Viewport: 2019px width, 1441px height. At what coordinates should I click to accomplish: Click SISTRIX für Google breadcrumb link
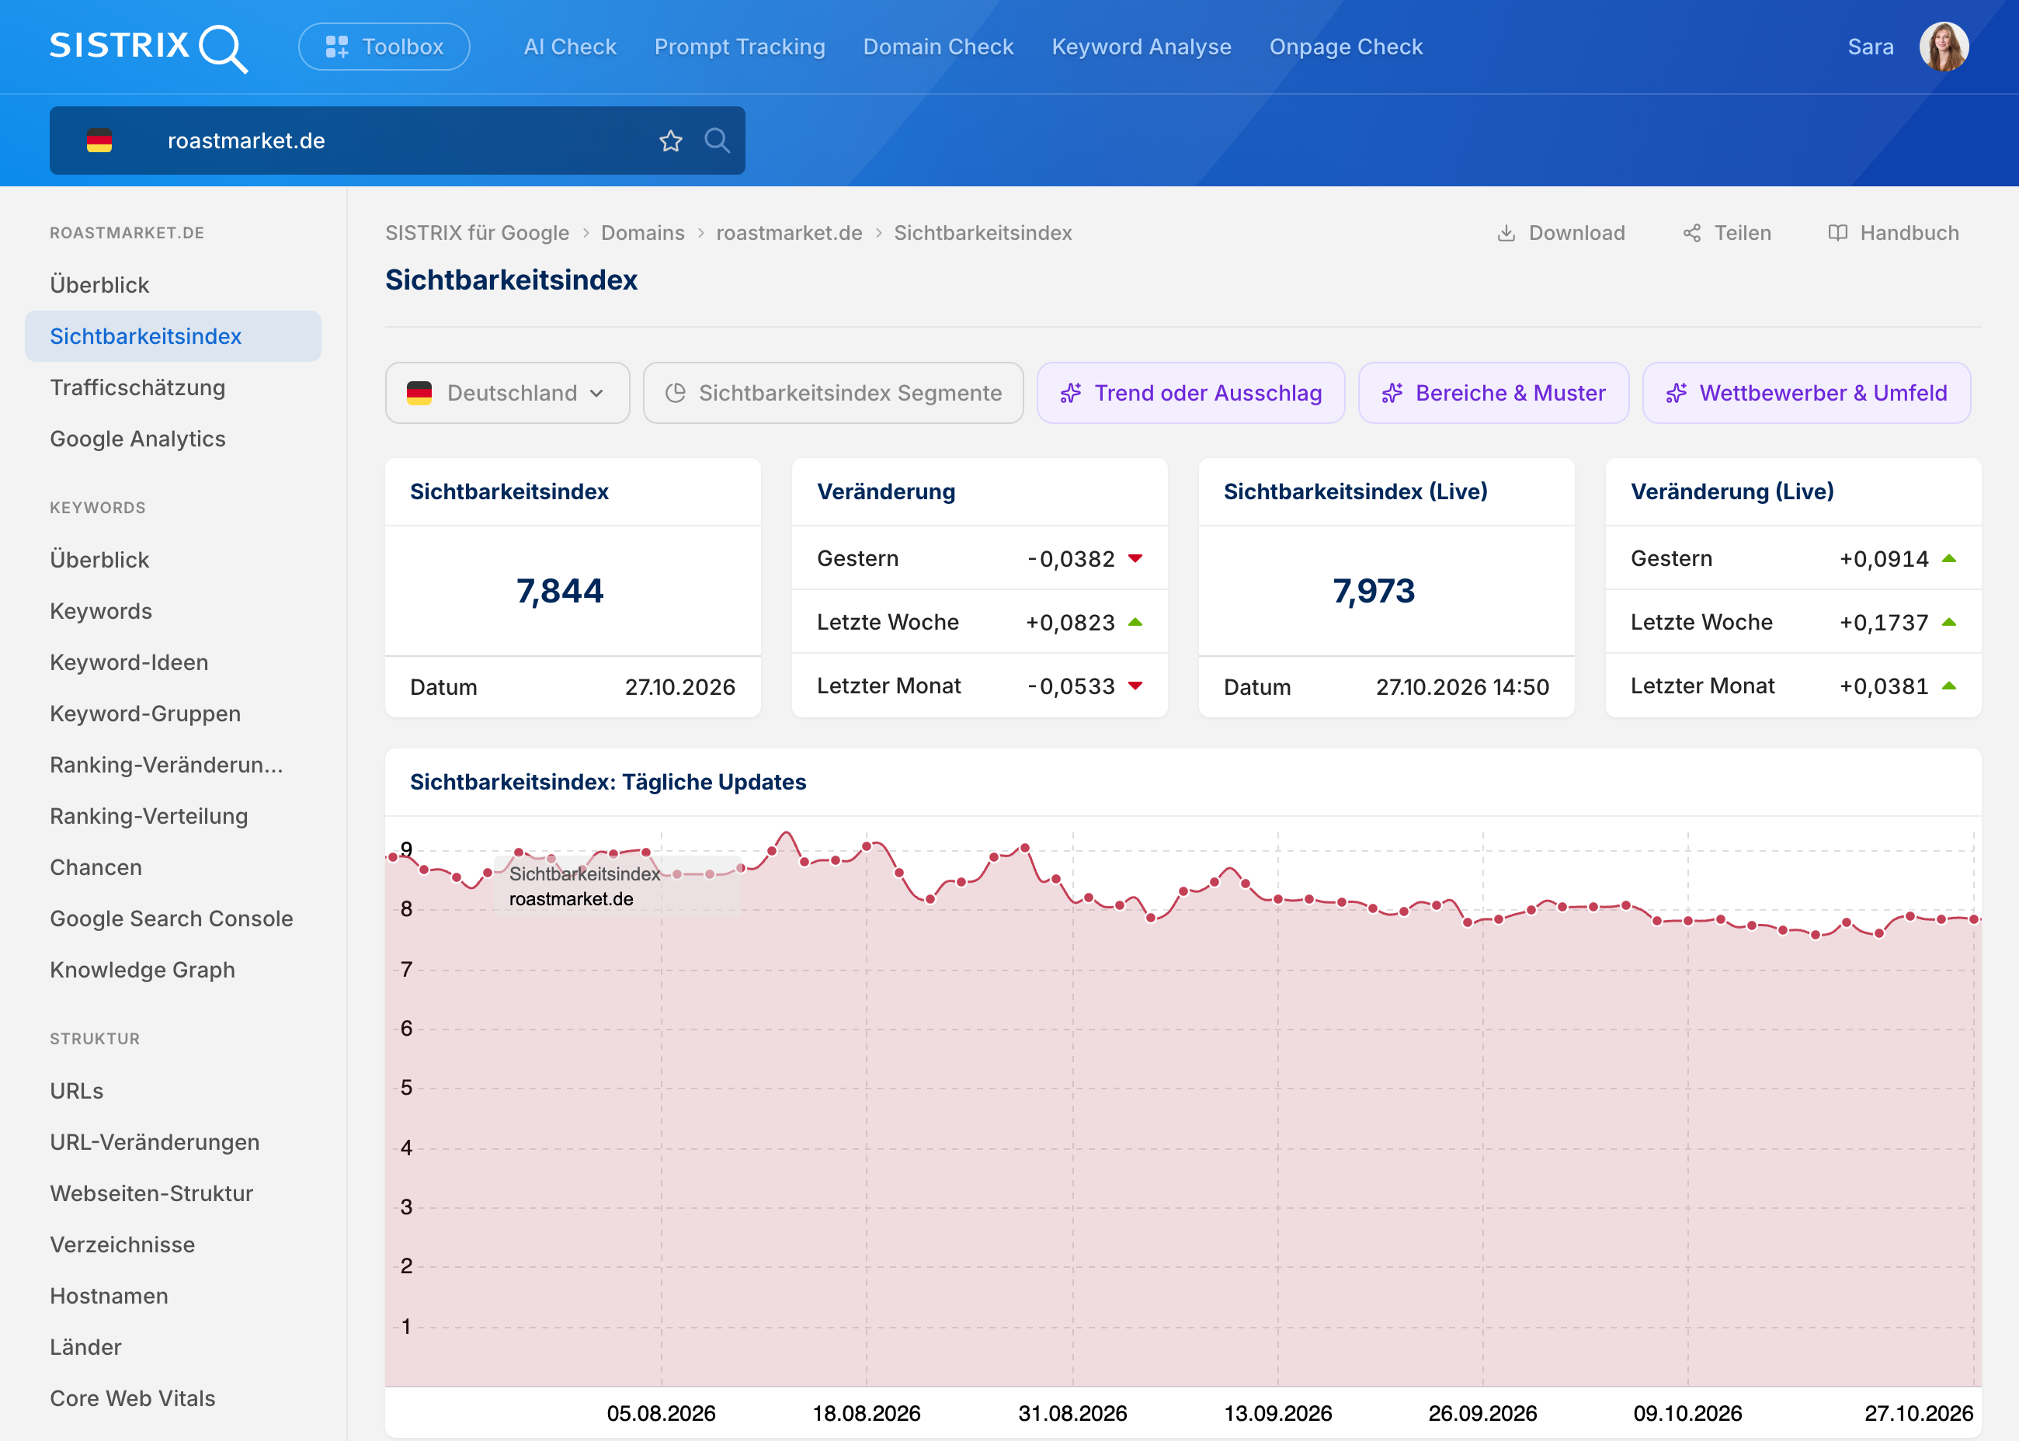[478, 234]
